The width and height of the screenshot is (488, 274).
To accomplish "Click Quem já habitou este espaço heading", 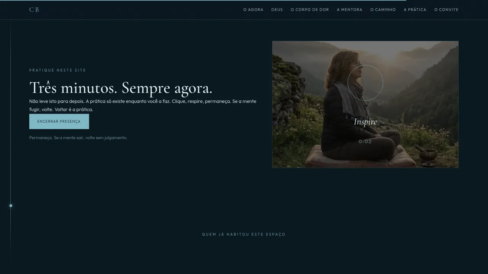I will pyautogui.click(x=244, y=234).
